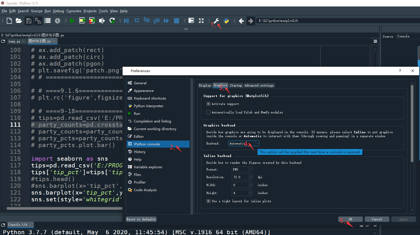Image resolution: width=420 pixels, height=235 pixels.
Task: Run the selection or current line
Action: pos(102,21)
